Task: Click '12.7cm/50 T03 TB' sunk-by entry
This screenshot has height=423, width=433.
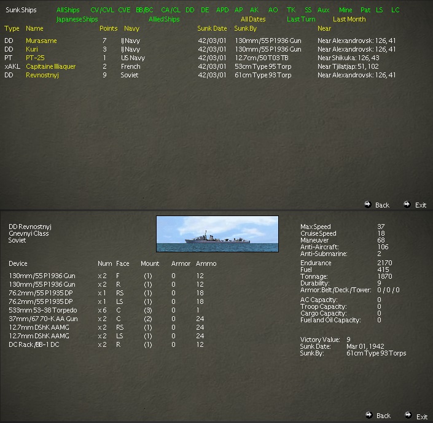Action: [x=262, y=58]
